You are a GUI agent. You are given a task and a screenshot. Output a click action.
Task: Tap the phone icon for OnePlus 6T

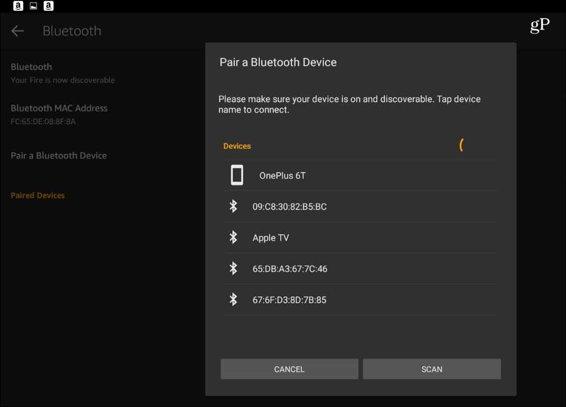237,175
